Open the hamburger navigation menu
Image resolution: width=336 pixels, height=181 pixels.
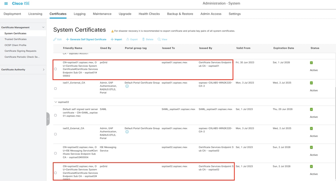coord(6,3)
